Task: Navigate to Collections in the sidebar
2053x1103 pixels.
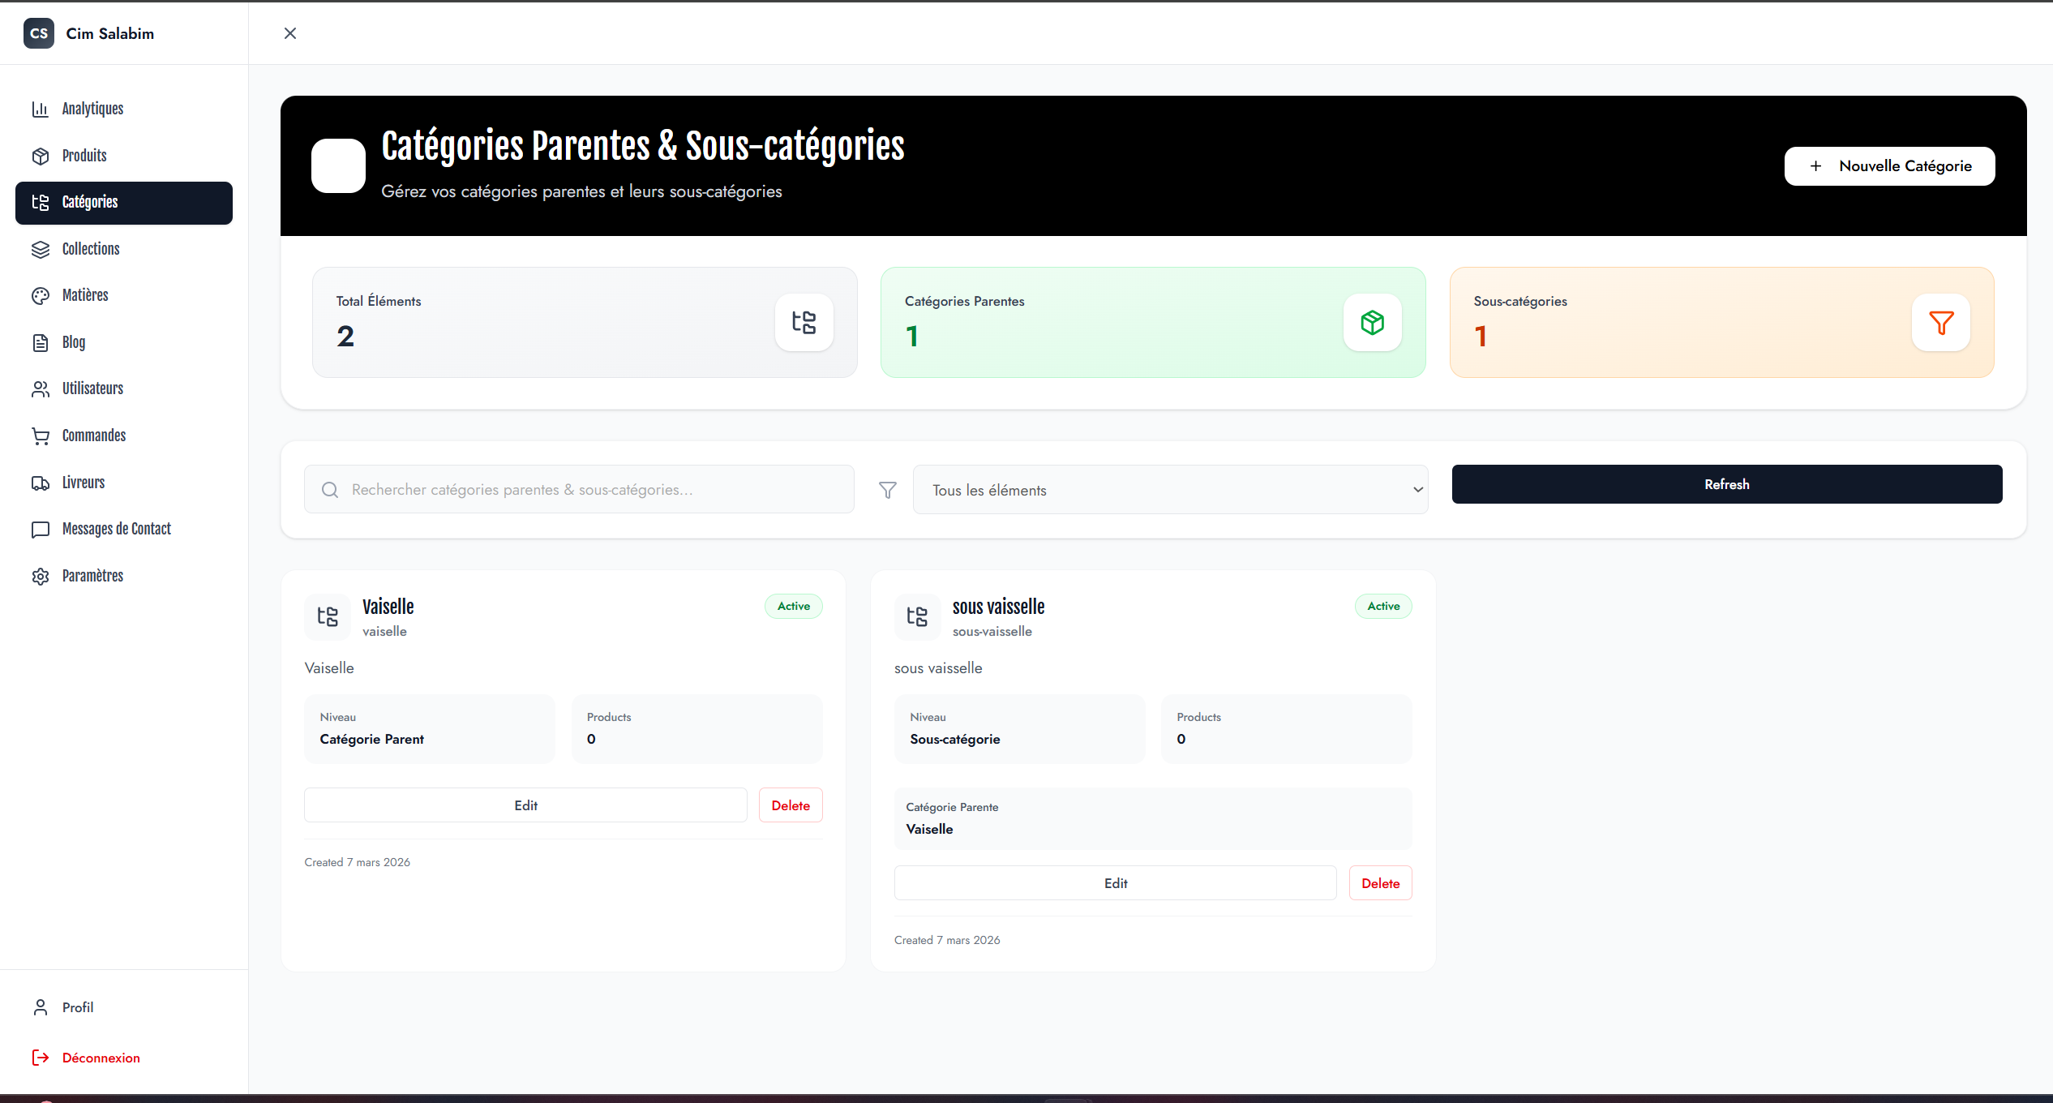Action: [91, 249]
